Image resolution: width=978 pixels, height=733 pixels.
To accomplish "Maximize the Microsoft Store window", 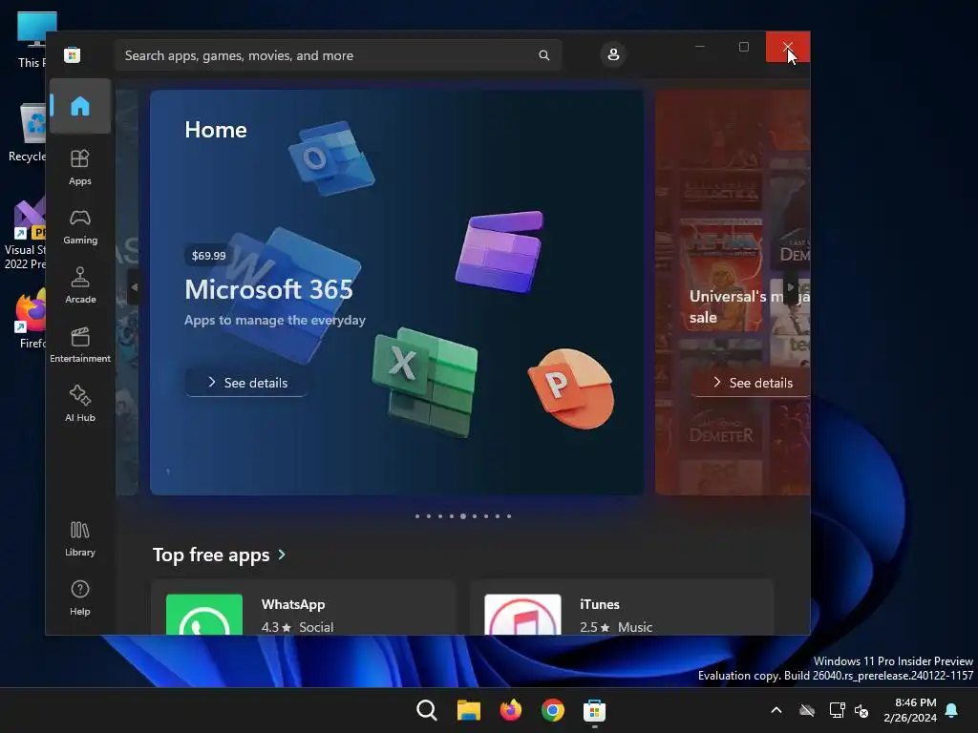I will (x=743, y=47).
